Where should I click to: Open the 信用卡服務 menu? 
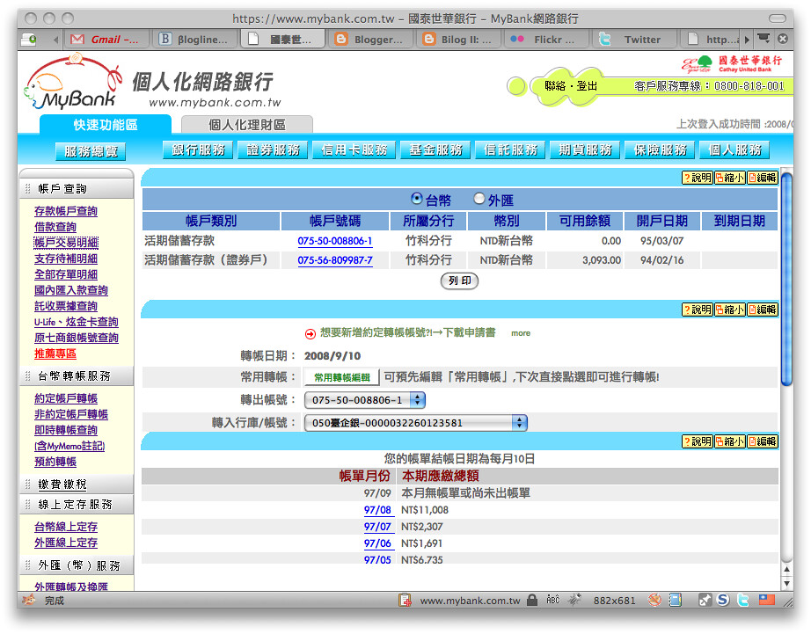[354, 150]
